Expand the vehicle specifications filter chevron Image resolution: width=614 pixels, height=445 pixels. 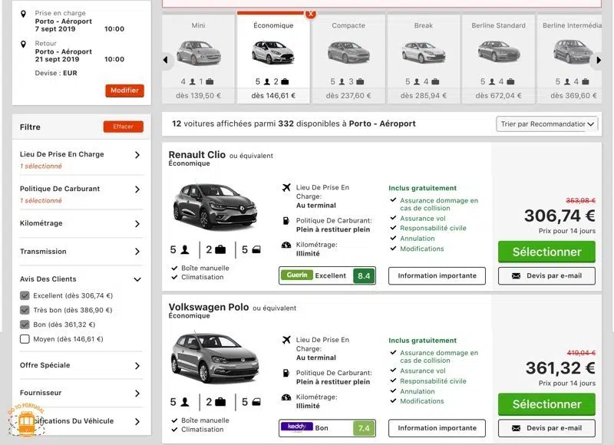pos(137,421)
